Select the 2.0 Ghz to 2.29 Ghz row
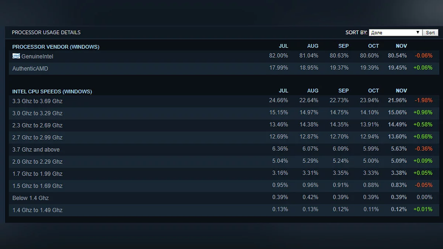Screen dimensions: 443x249 point(37,162)
